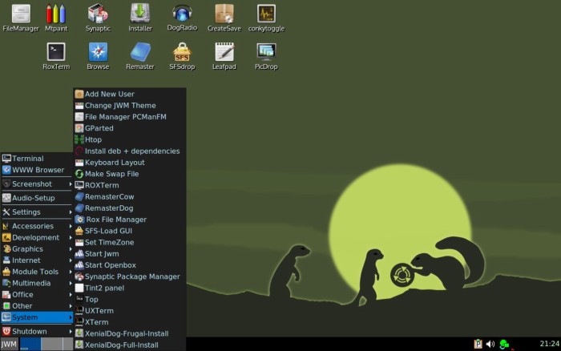Expand the Internet submenu
Image resolution: width=561 pixels, height=351 pixels.
pyautogui.click(x=37, y=260)
